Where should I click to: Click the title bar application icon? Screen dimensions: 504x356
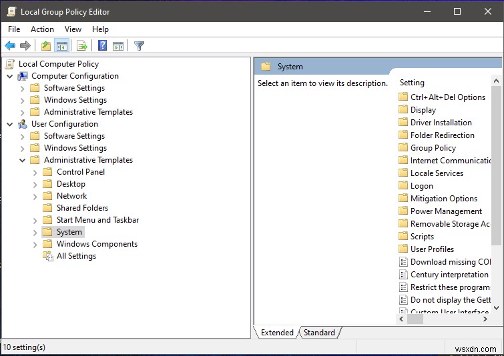click(11, 12)
